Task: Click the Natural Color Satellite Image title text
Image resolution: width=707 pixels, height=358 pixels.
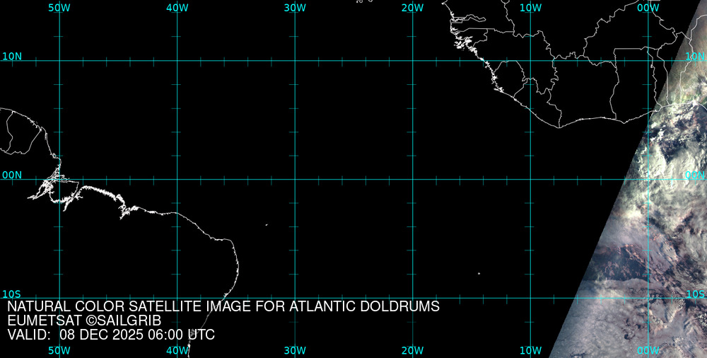Action: tap(223, 307)
